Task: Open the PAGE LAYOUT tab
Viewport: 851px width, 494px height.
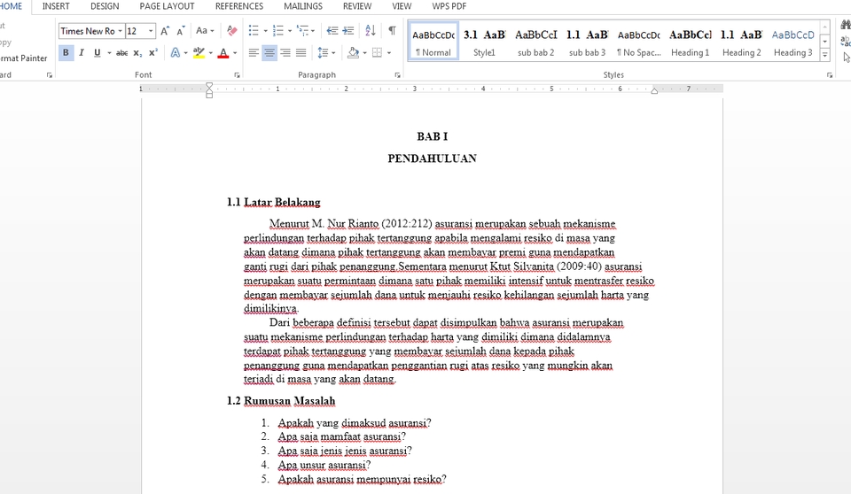Action: coord(167,6)
